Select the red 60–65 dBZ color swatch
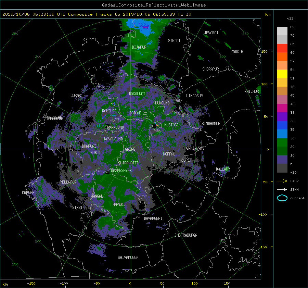308x288 pixels. pos(282,48)
